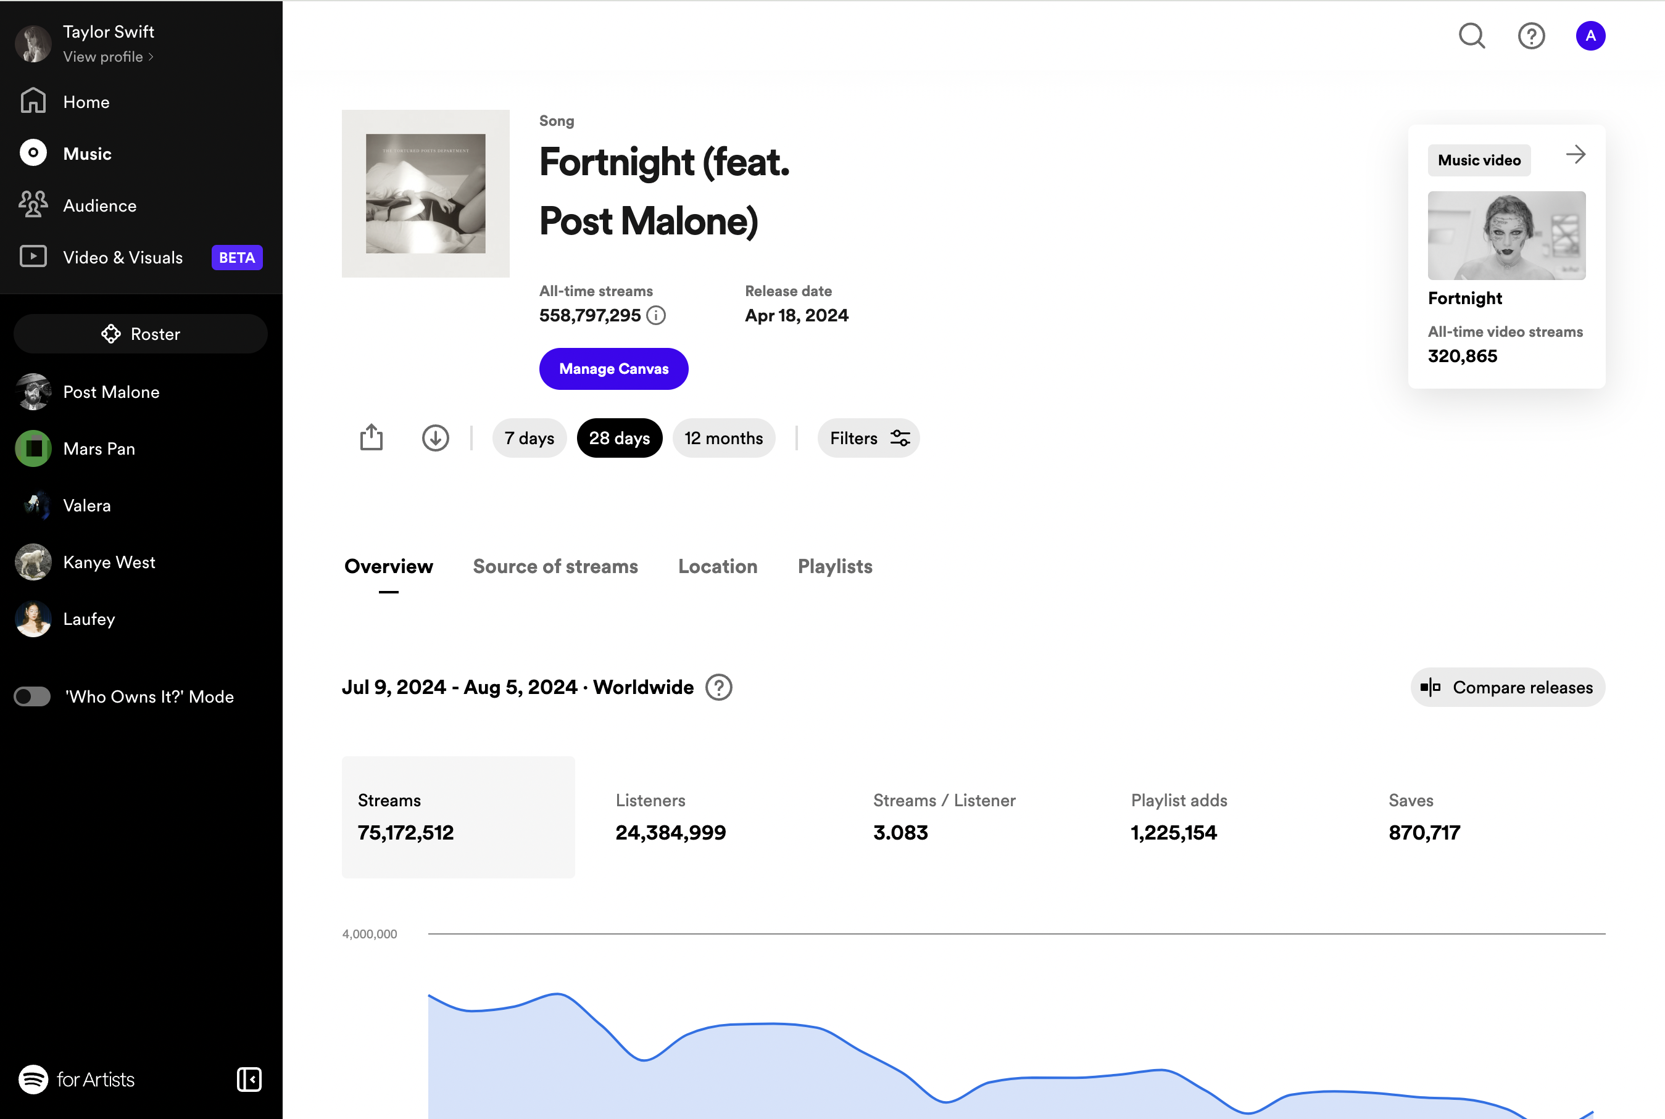
Task: Click the Music disc icon in sidebar
Action: pyautogui.click(x=33, y=153)
